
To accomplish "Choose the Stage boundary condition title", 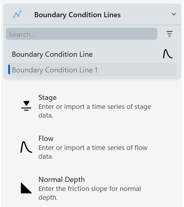I will [x=47, y=97].
